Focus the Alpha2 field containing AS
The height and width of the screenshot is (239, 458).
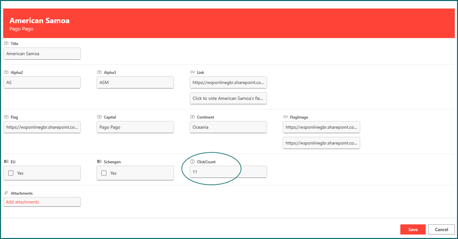click(42, 83)
